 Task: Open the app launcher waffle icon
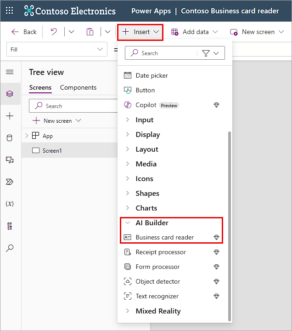[x=10, y=11]
